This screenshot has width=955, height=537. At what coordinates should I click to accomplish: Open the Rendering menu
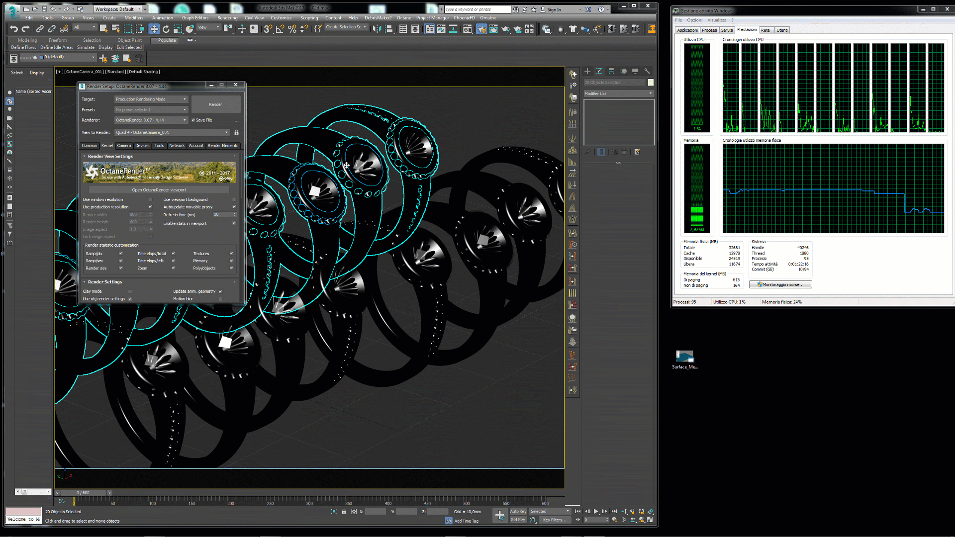[x=227, y=18]
